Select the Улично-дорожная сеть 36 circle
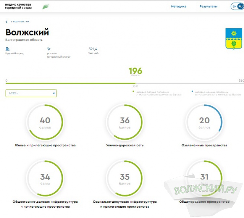Screen dimensions: 244x218 [x=125, y=122]
